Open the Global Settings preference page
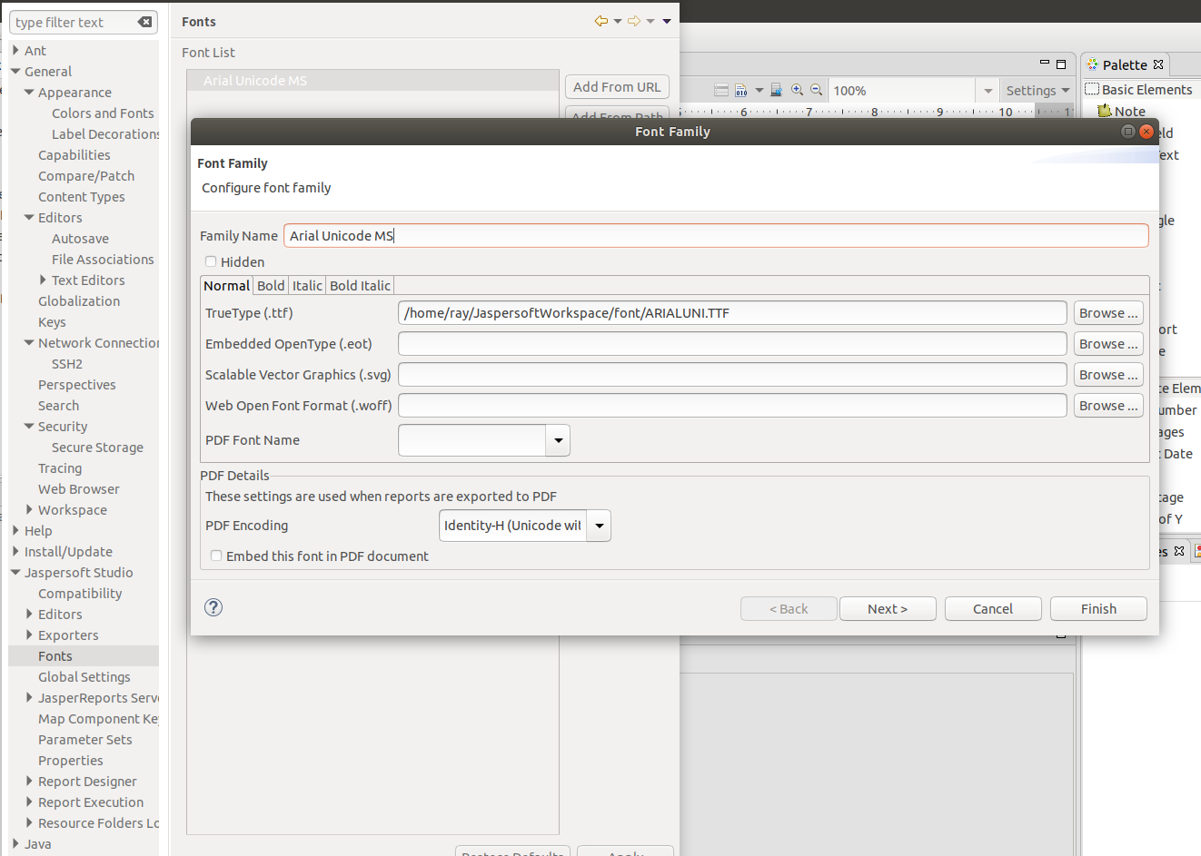The image size is (1201, 856). 84,676
